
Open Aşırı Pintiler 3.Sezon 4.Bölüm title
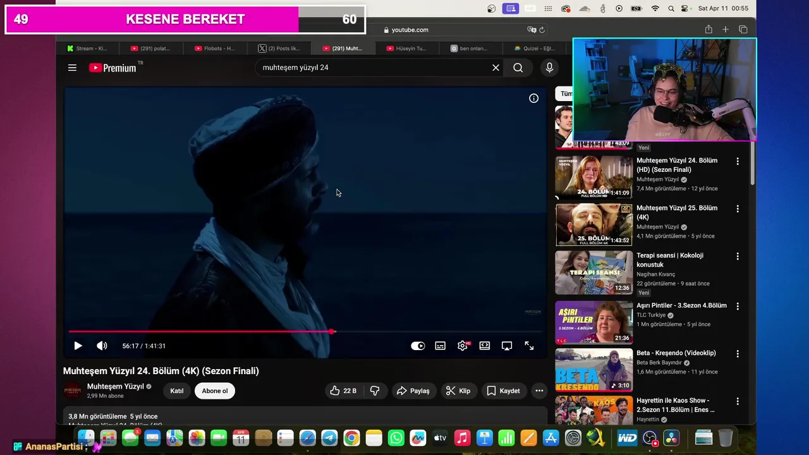point(681,305)
